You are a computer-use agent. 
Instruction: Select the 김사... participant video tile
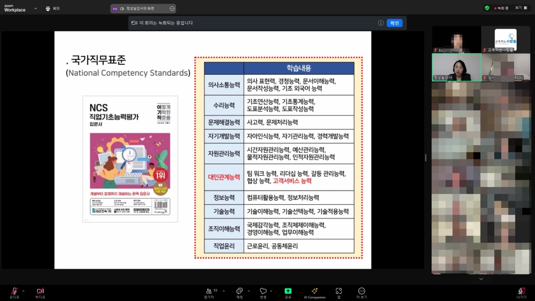point(506,67)
